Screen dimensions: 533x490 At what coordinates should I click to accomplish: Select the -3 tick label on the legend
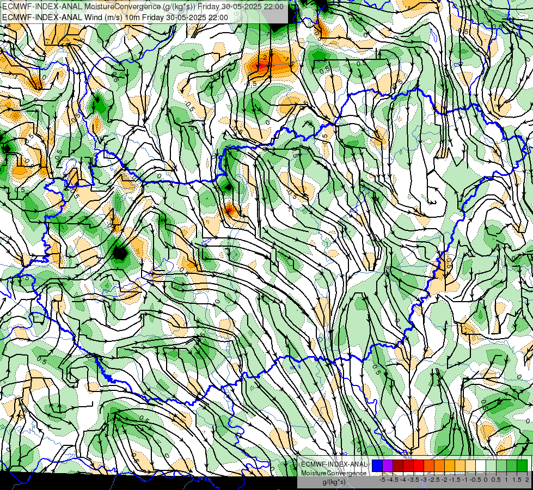tap(424, 480)
